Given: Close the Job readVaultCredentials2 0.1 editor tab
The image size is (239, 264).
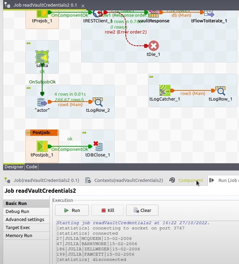Looking at the screenshot, I should coord(83,6).
